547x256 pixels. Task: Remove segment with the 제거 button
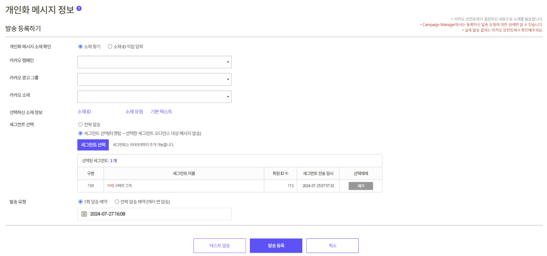(x=361, y=186)
